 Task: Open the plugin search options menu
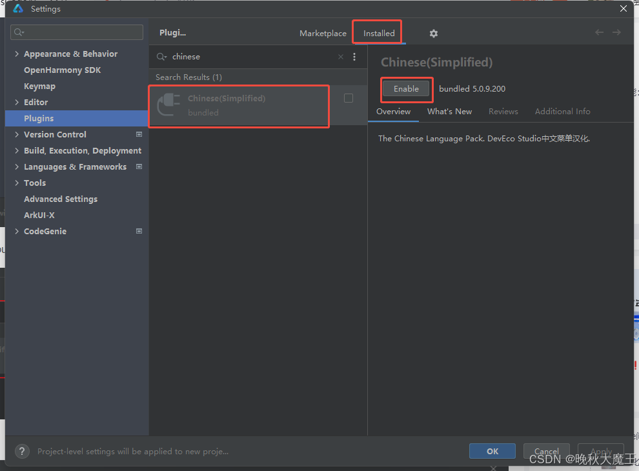[x=354, y=57]
